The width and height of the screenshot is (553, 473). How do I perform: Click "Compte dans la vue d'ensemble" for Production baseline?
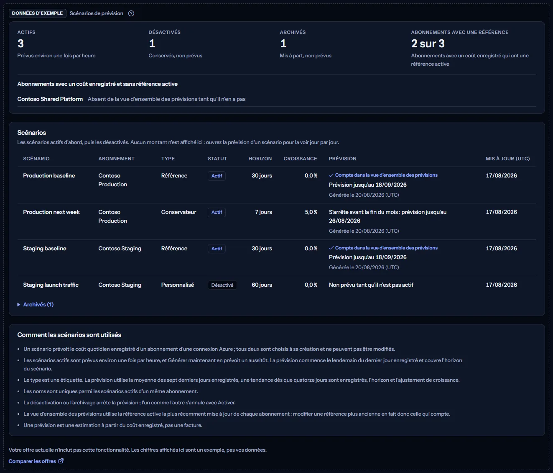coord(383,175)
